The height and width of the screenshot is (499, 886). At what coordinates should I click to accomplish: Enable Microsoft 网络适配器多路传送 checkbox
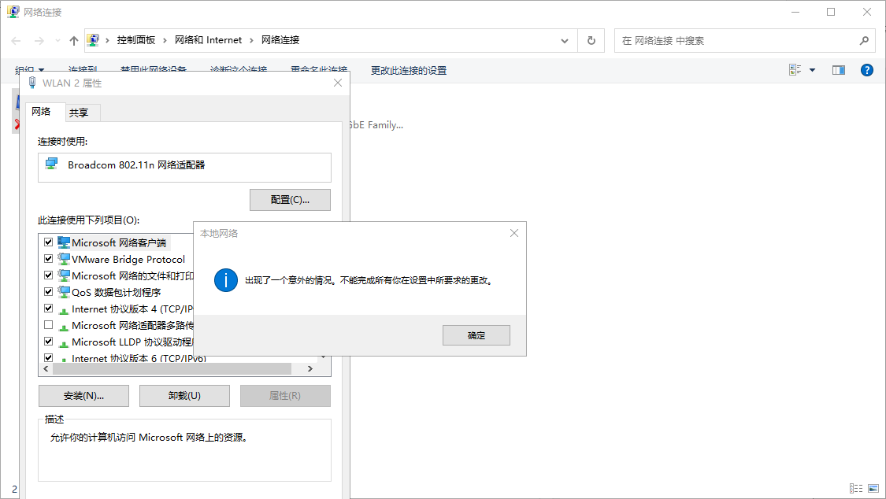point(49,325)
